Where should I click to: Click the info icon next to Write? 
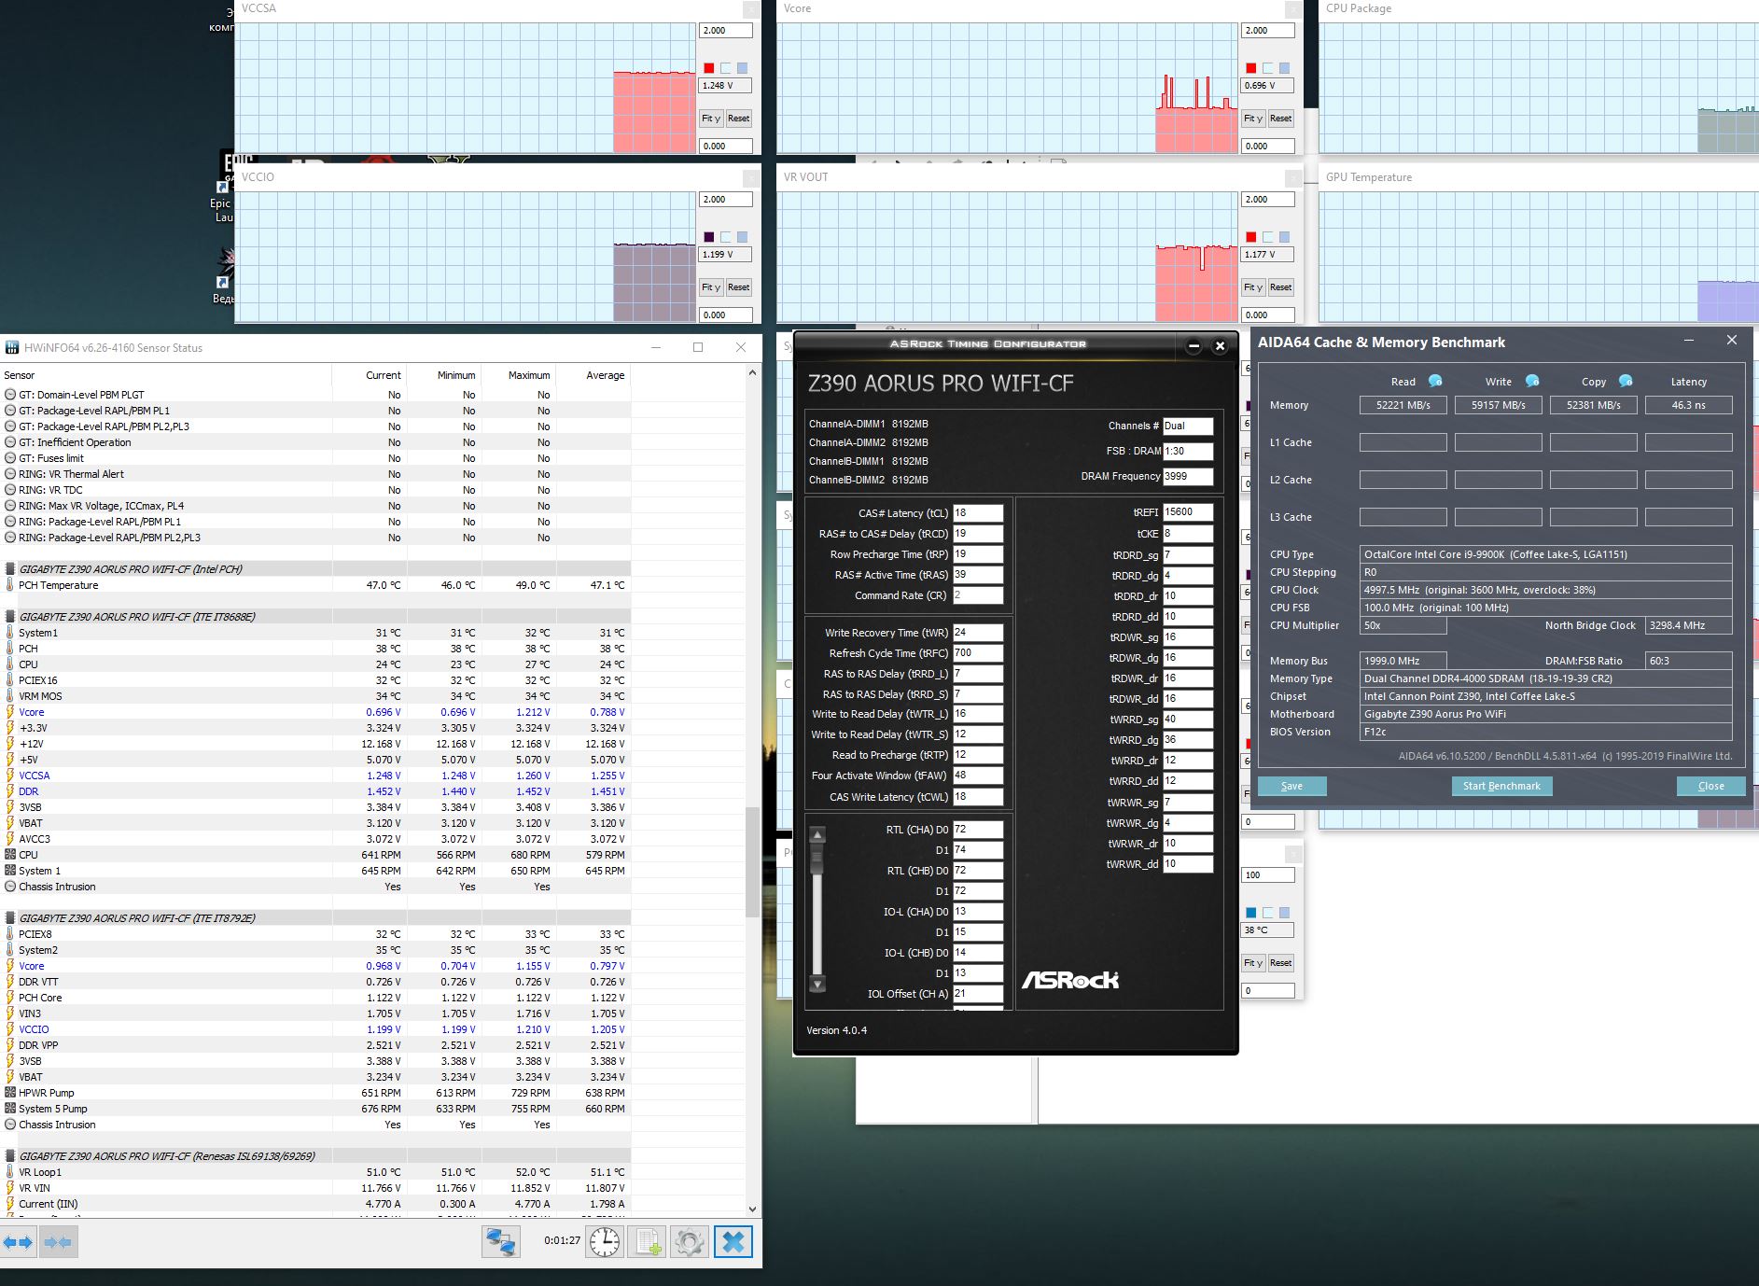click(x=1532, y=381)
